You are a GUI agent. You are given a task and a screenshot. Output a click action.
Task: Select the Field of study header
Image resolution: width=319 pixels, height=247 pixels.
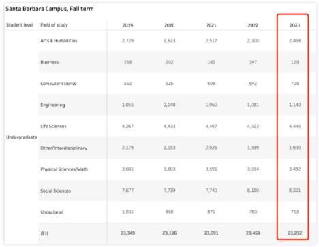click(x=54, y=25)
